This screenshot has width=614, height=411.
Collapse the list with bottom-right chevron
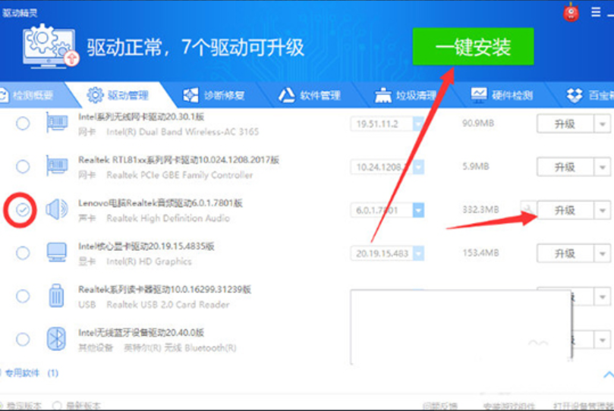608,374
